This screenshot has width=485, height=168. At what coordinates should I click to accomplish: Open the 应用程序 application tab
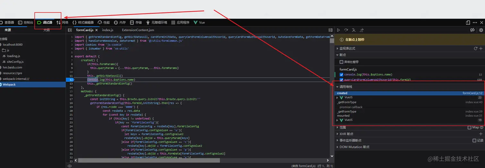click(180, 22)
